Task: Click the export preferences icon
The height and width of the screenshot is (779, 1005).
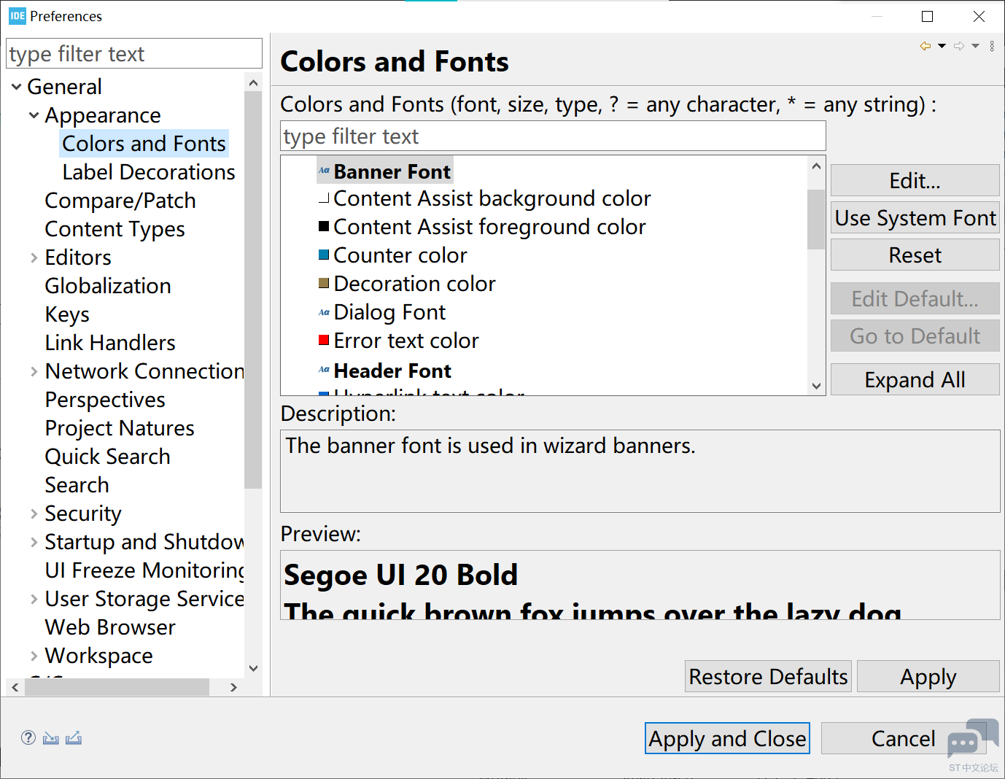Action: tap(74, 738)
